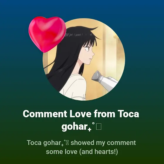Screen dimensions: 164x164
Task: Tap "Toca gohar" in the subtitle line
Action: (x=45, y=143)
